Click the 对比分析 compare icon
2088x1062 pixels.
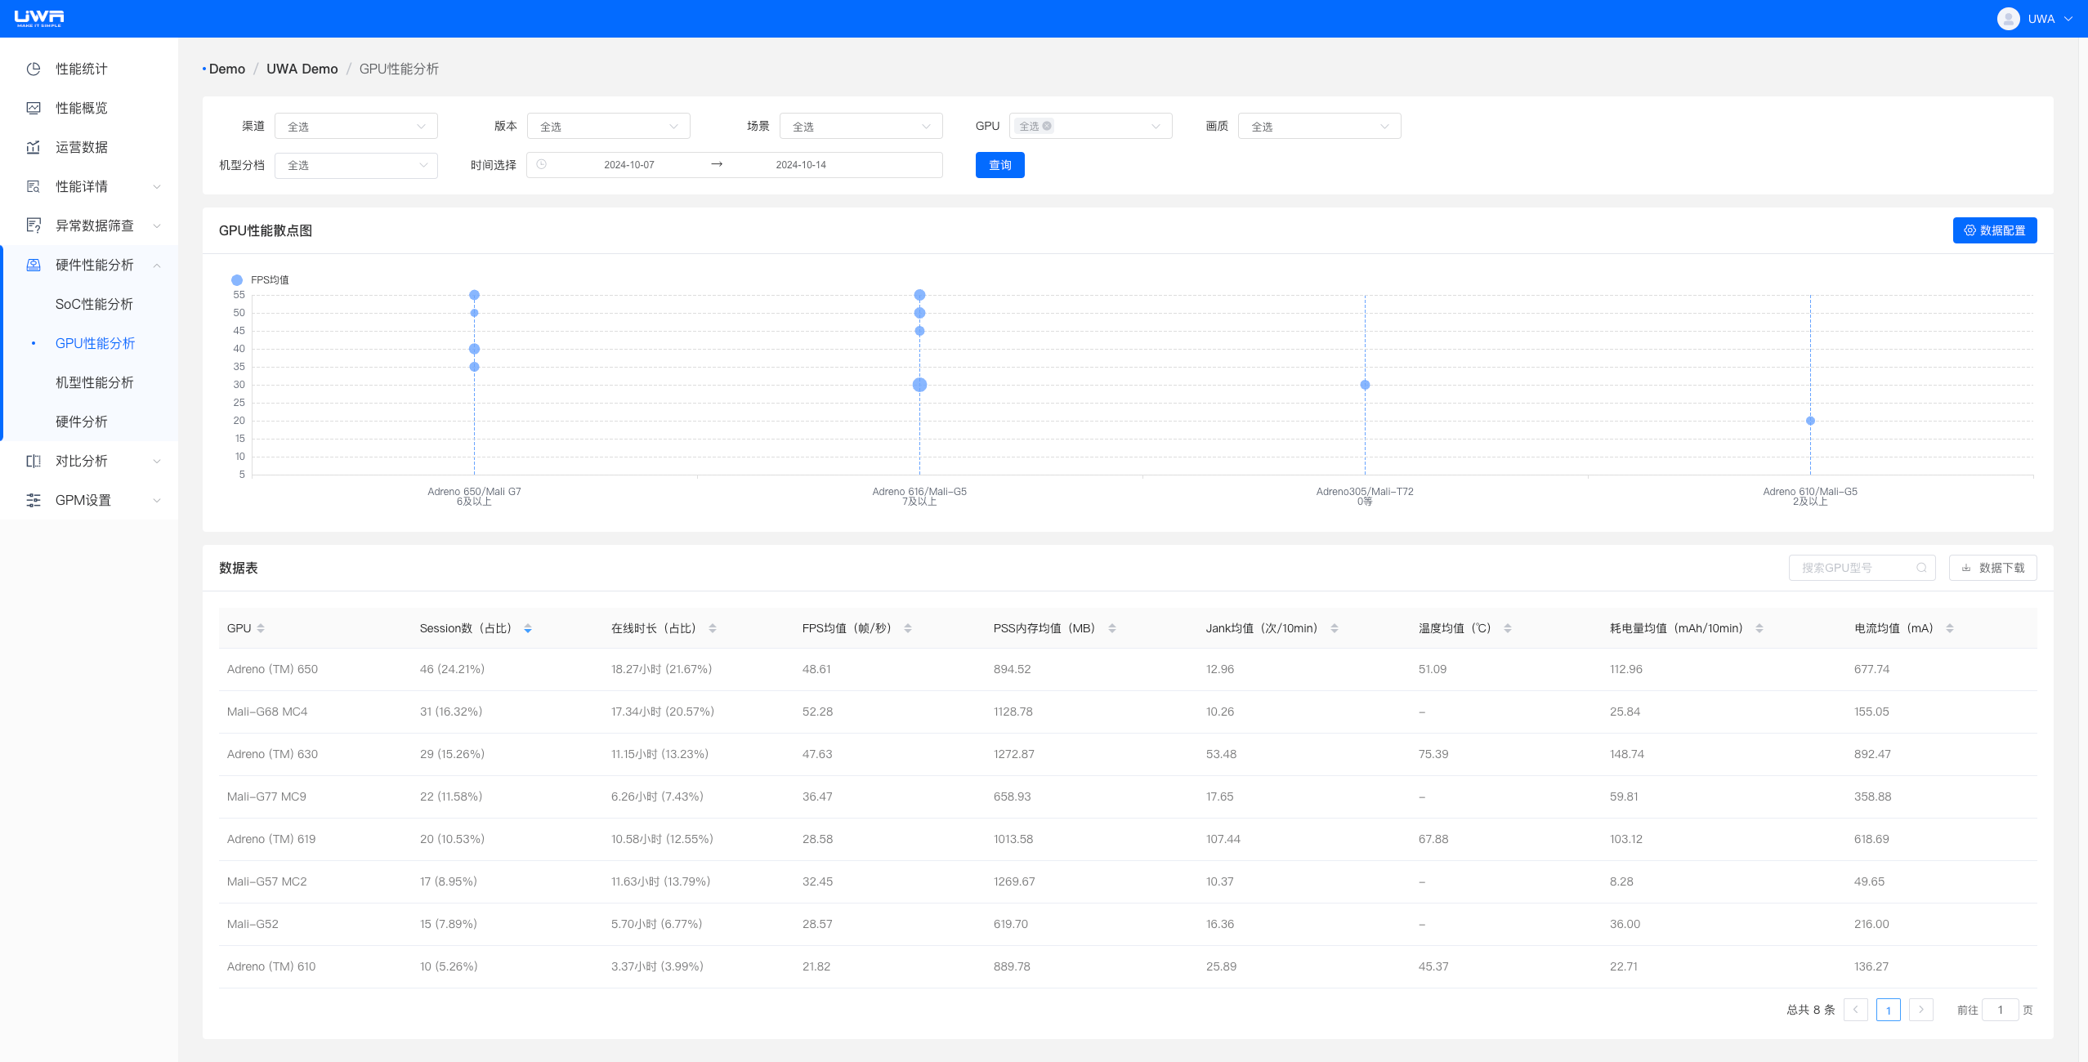[x=34, y=461]
